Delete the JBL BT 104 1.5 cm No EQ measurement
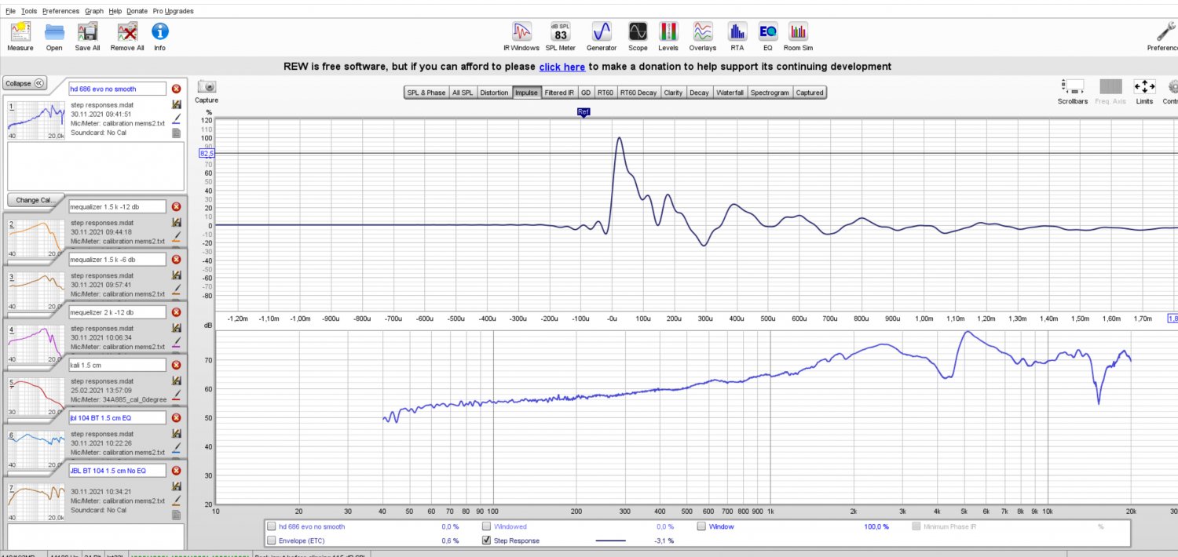The width and height of the screenshot is (1178, 557). tap(176, 470)
